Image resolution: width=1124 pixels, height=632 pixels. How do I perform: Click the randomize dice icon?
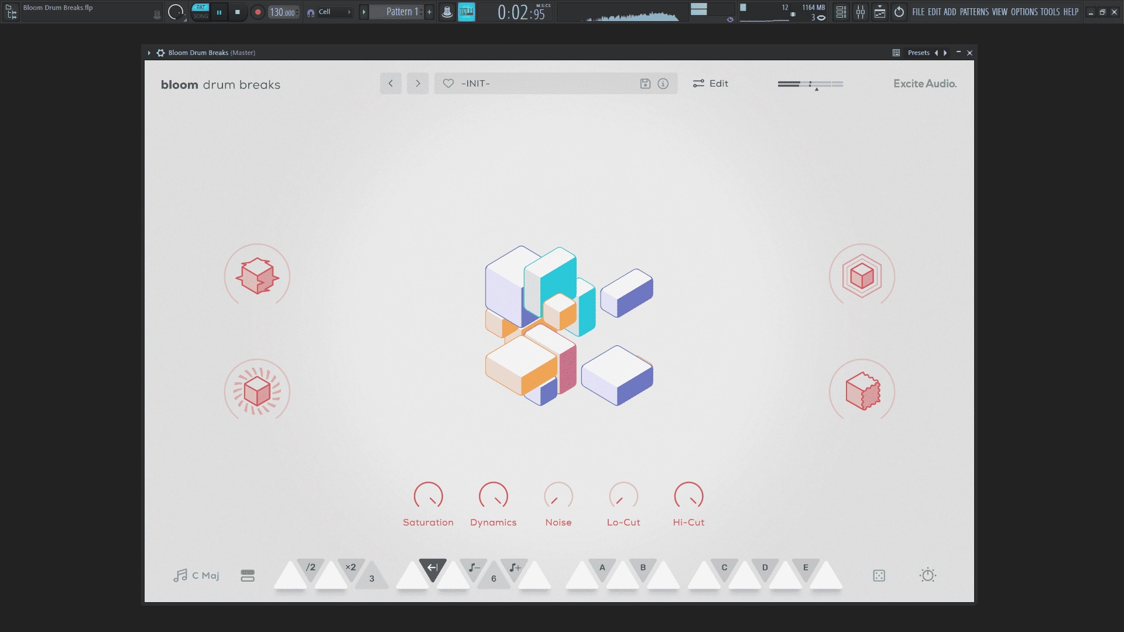point(879,575)
